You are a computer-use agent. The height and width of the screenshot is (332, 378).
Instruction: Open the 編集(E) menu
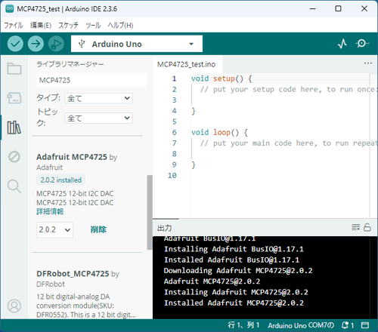tap(41, 25)
